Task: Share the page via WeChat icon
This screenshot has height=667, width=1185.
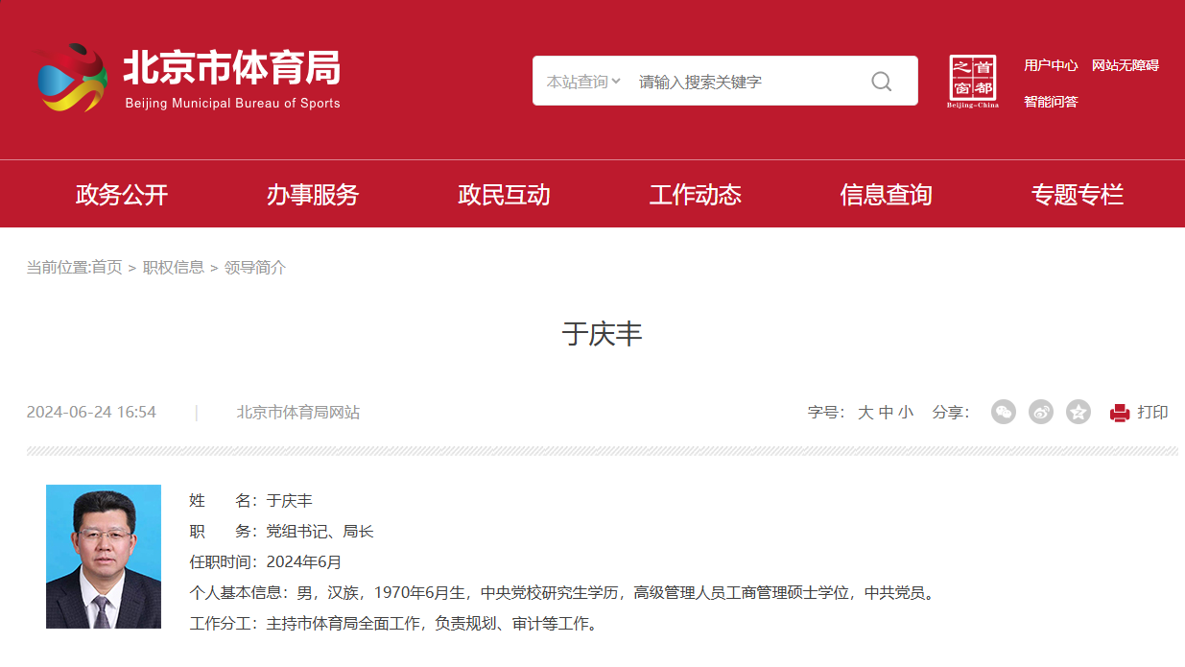Action: coord(1003,413)
